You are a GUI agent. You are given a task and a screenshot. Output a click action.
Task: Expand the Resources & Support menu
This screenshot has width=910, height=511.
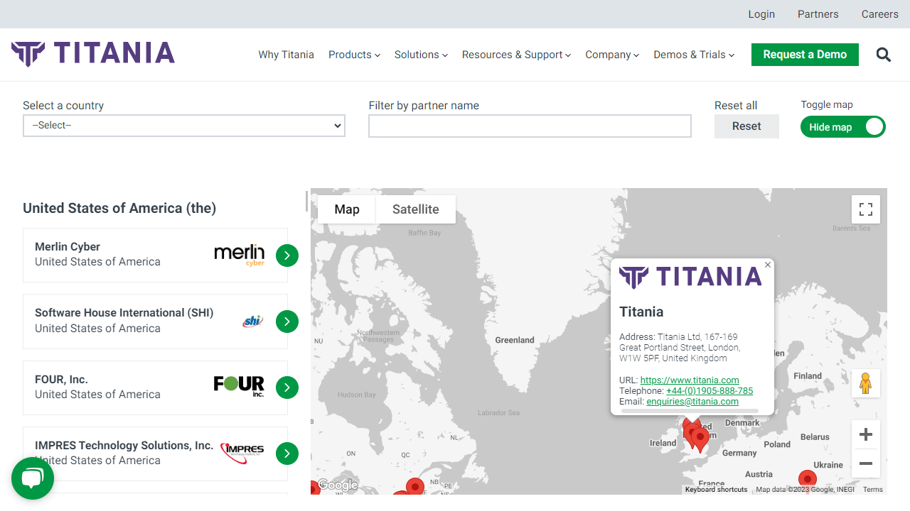click(516, 55)
